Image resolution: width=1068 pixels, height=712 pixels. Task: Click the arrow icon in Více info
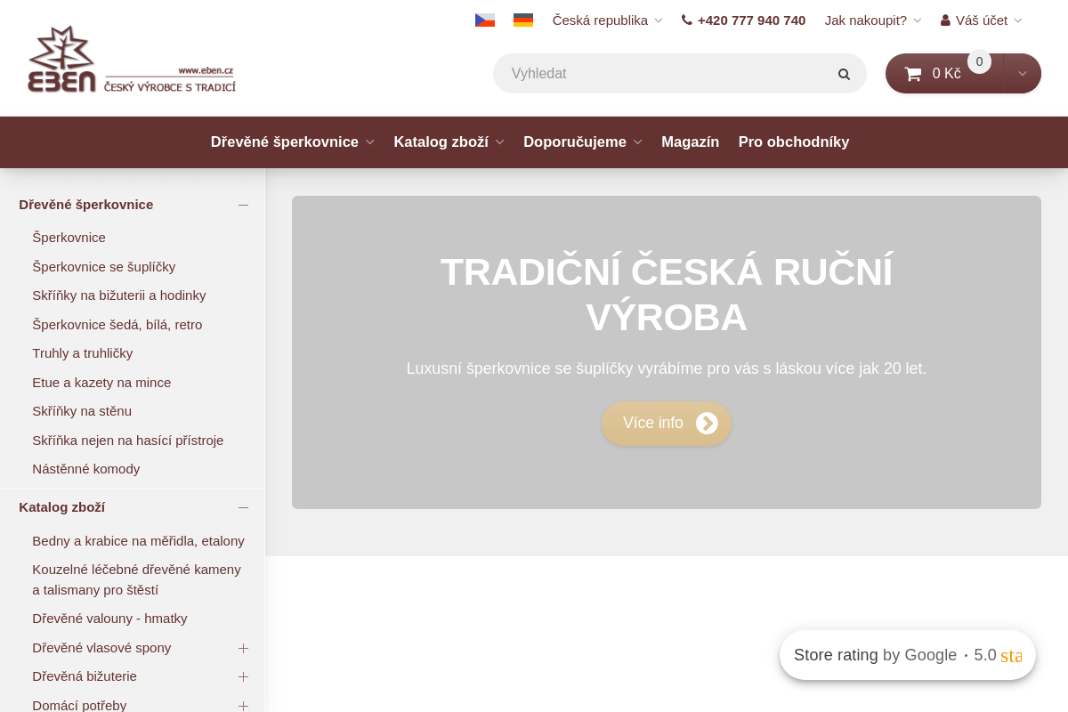click(x=707, y=423)
